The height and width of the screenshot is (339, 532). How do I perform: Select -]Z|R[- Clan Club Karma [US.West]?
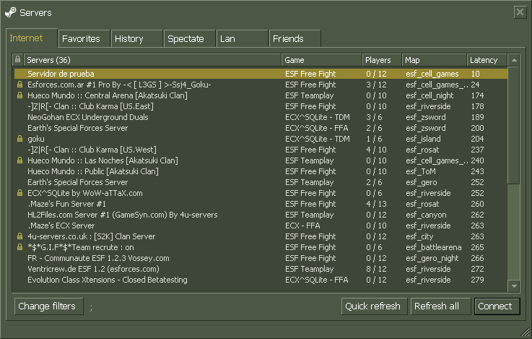(x=261, y=150)
